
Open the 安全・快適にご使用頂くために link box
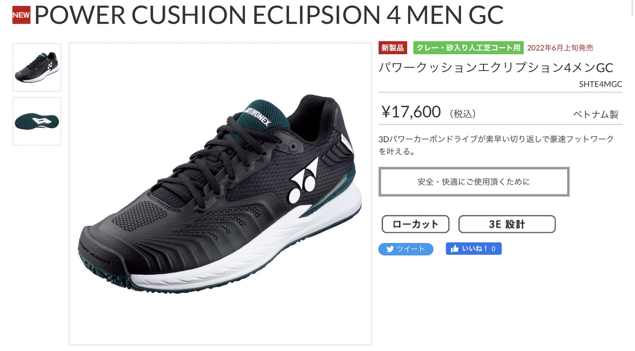click(x=474, y=182)
